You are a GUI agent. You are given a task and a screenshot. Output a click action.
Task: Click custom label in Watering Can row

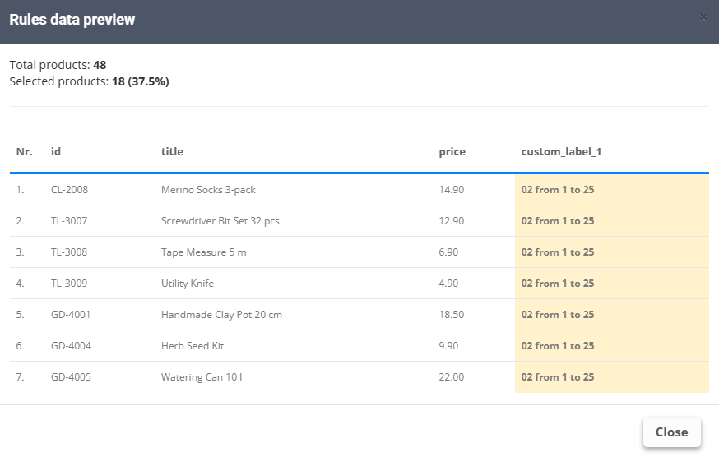[x=558, y=376]
